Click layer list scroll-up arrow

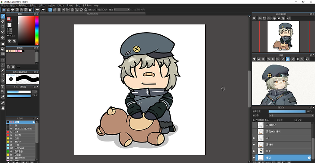click(x=313, y=123)
